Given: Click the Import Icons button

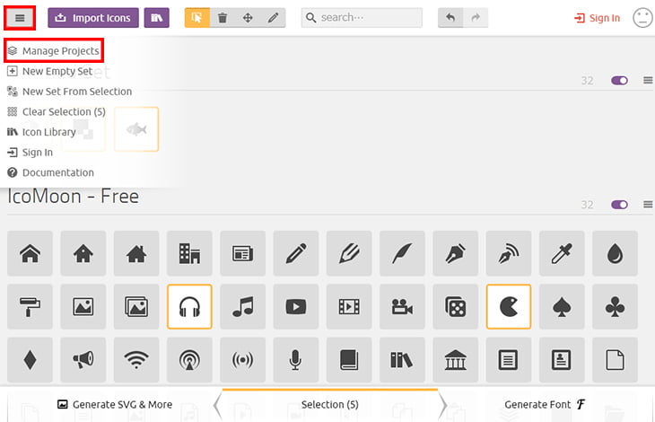Looking at the screenshot, I should [92, 17].
